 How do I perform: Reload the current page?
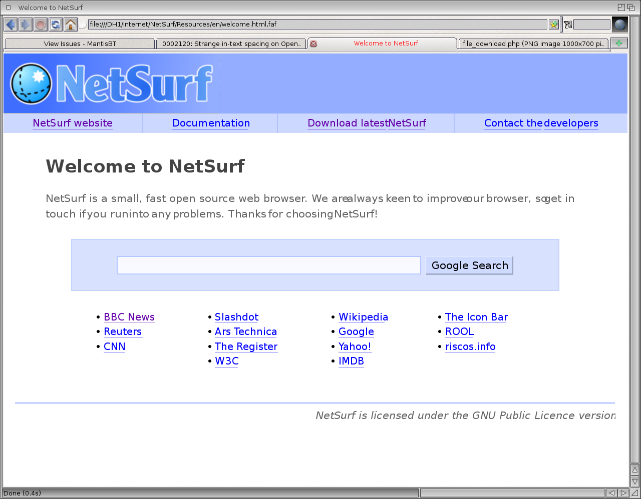coord(56,24)
